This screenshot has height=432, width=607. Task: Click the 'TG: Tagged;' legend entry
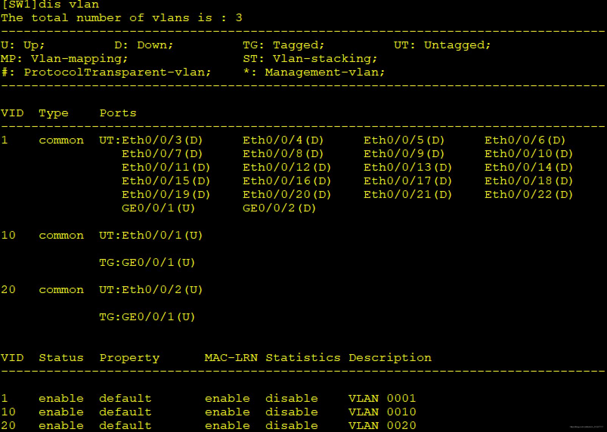click(283, 45)
